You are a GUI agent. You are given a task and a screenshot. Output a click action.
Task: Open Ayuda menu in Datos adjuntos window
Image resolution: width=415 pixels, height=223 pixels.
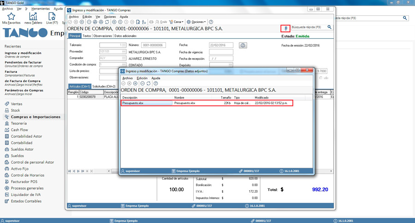[156, 78]
